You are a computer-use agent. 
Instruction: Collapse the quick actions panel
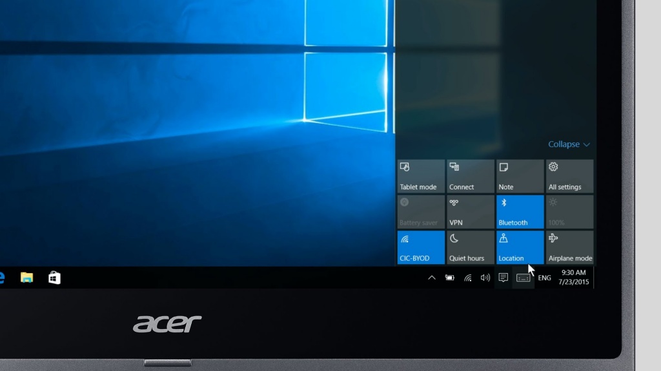pyautogui.click(x=569, y=144)
